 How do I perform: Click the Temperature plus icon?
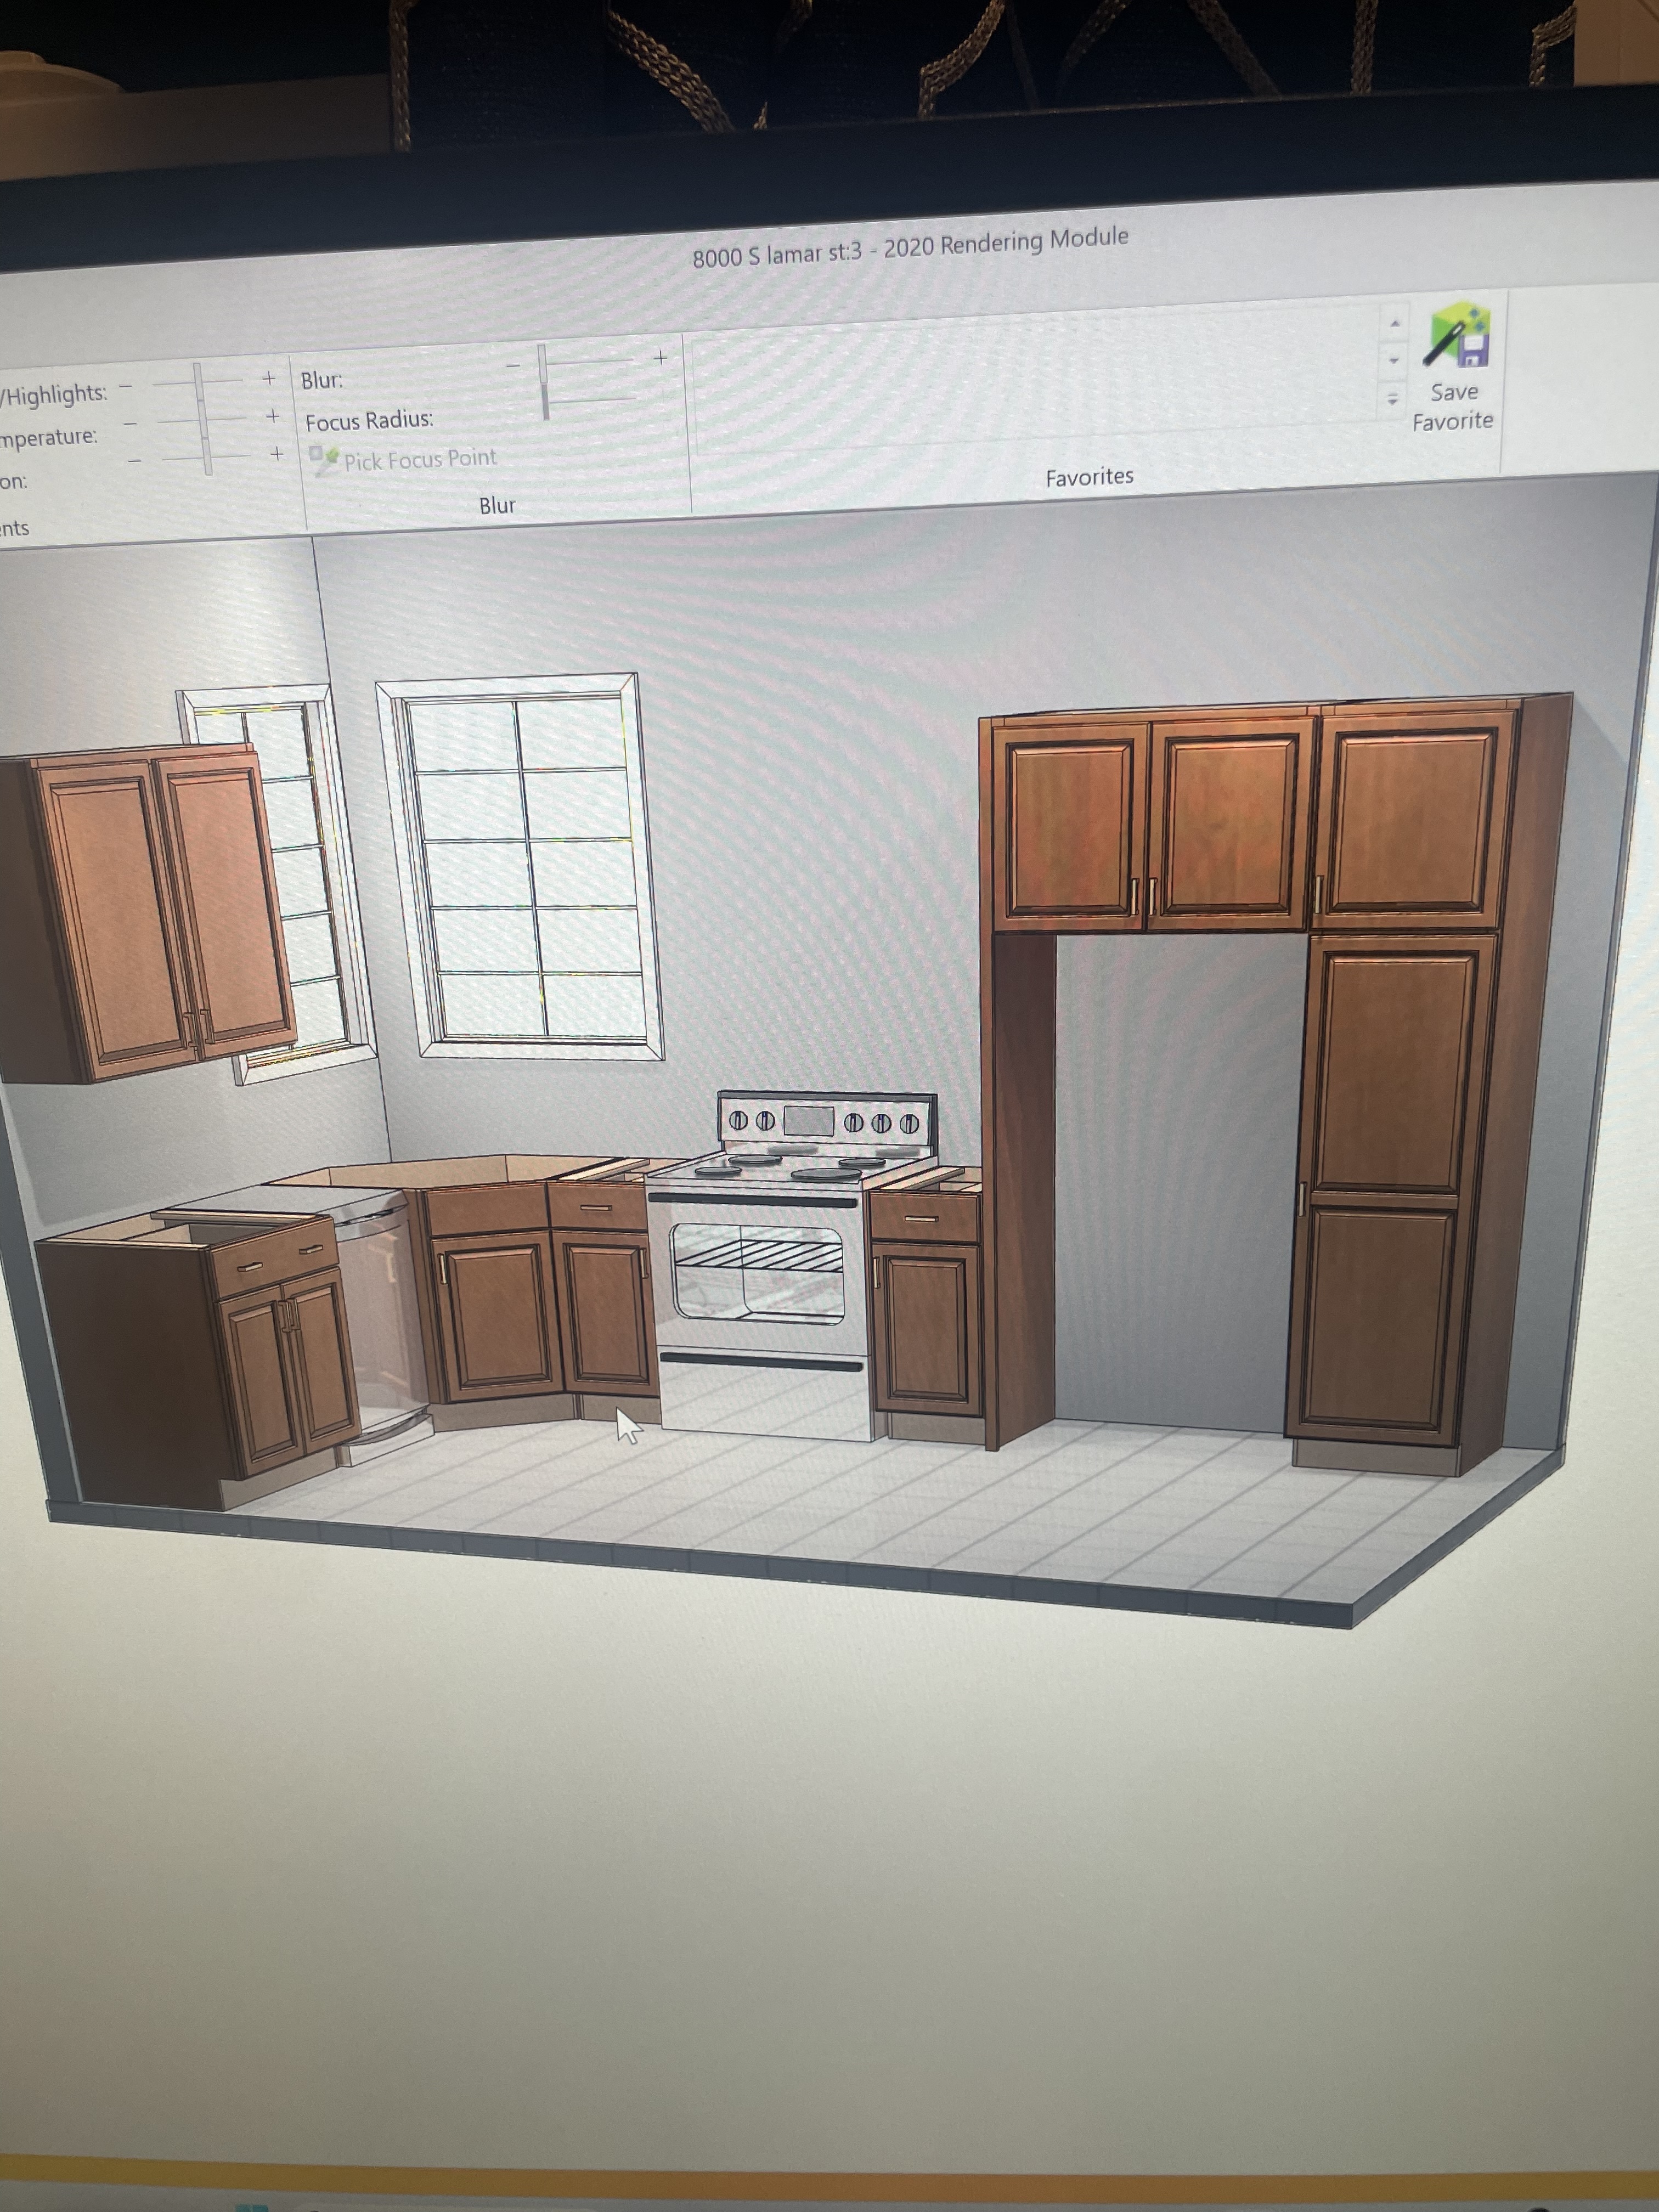tap(272, 416)
